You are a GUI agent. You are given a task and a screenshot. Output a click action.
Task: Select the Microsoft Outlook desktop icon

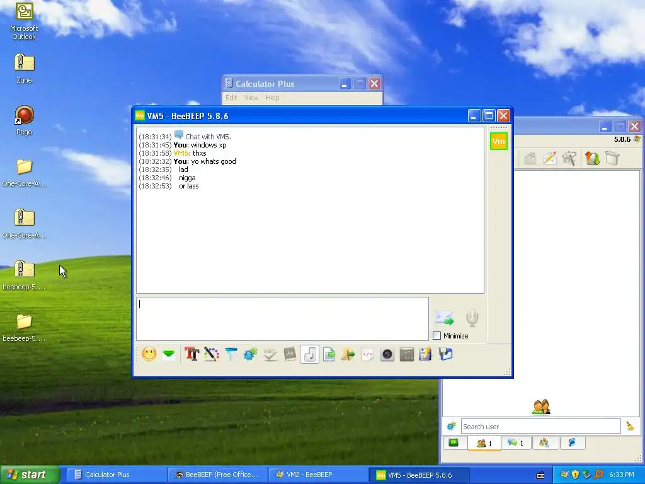[24, 21]
